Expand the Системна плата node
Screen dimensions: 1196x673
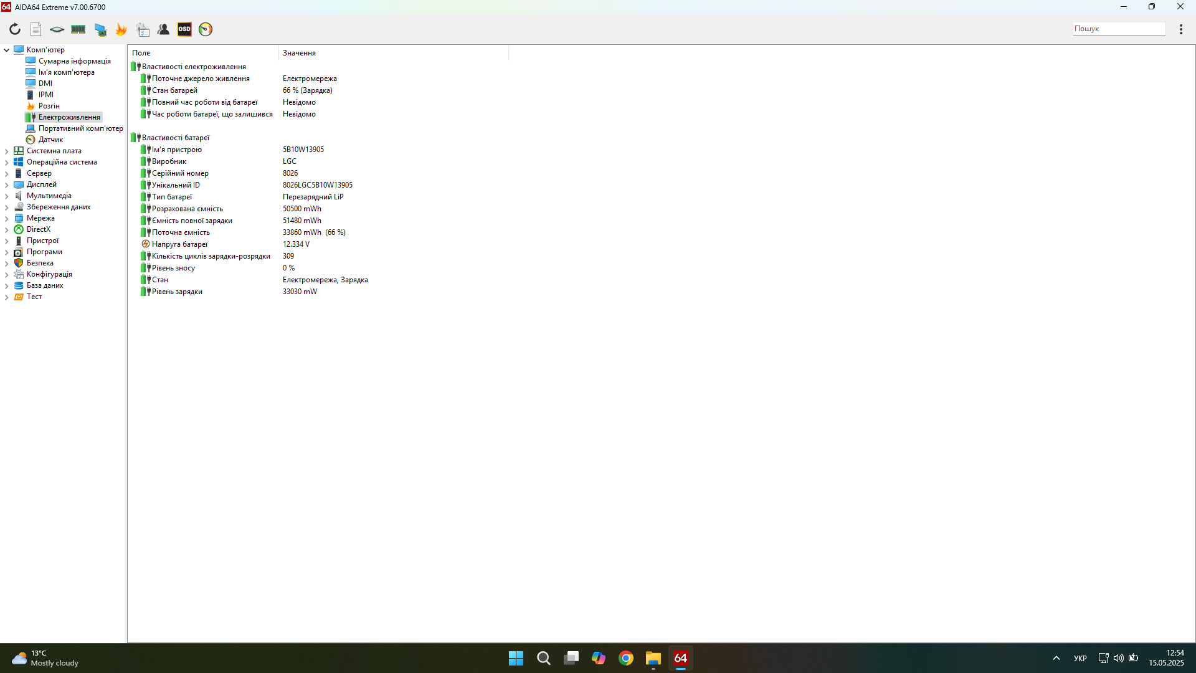click(x=7, y=151)
